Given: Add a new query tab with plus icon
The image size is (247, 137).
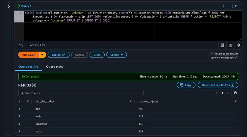Looking at the screenshot, I should click(x=228, y=6).
